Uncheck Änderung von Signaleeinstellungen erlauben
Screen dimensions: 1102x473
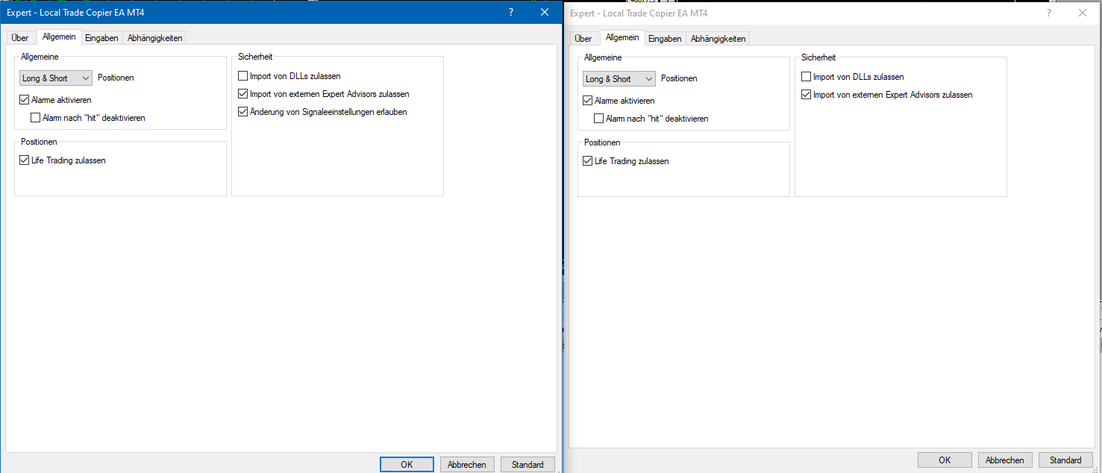243,112
